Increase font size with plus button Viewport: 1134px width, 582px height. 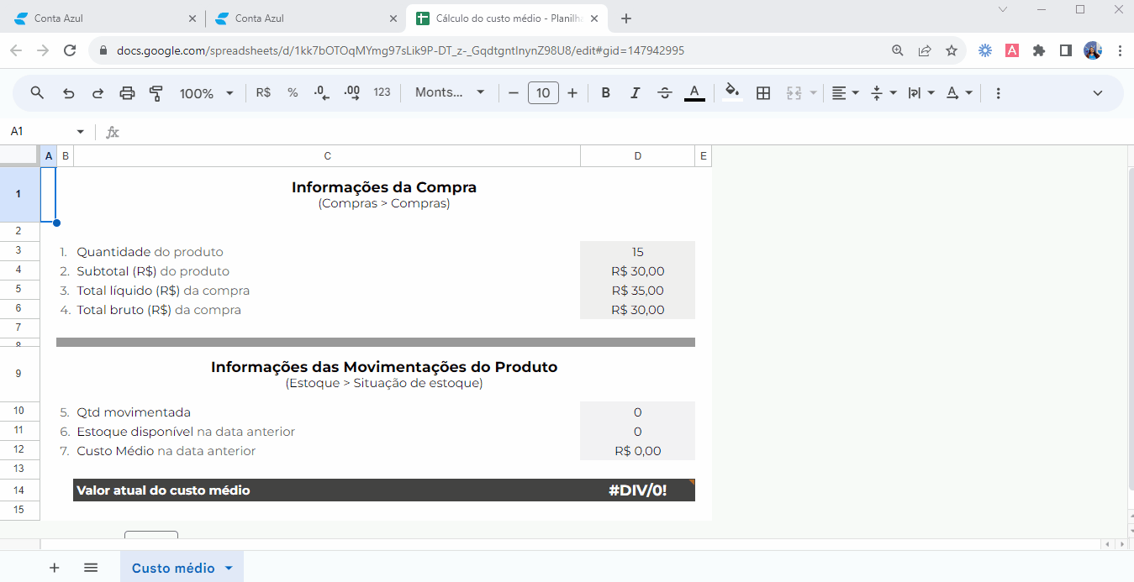(x=572, y=93)
